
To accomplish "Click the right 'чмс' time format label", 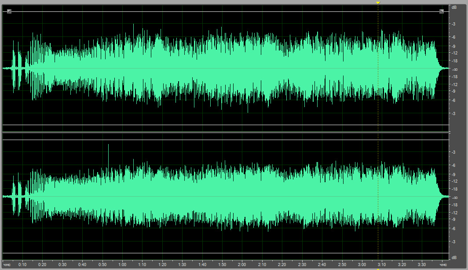I will (x=443, y=265).
